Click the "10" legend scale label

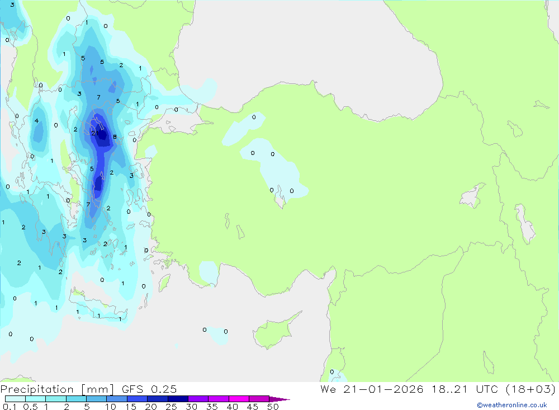point(111,407)
